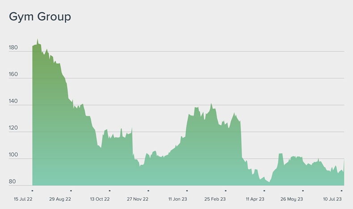Click the 160 y-axis label

click(x=13, y=74)
